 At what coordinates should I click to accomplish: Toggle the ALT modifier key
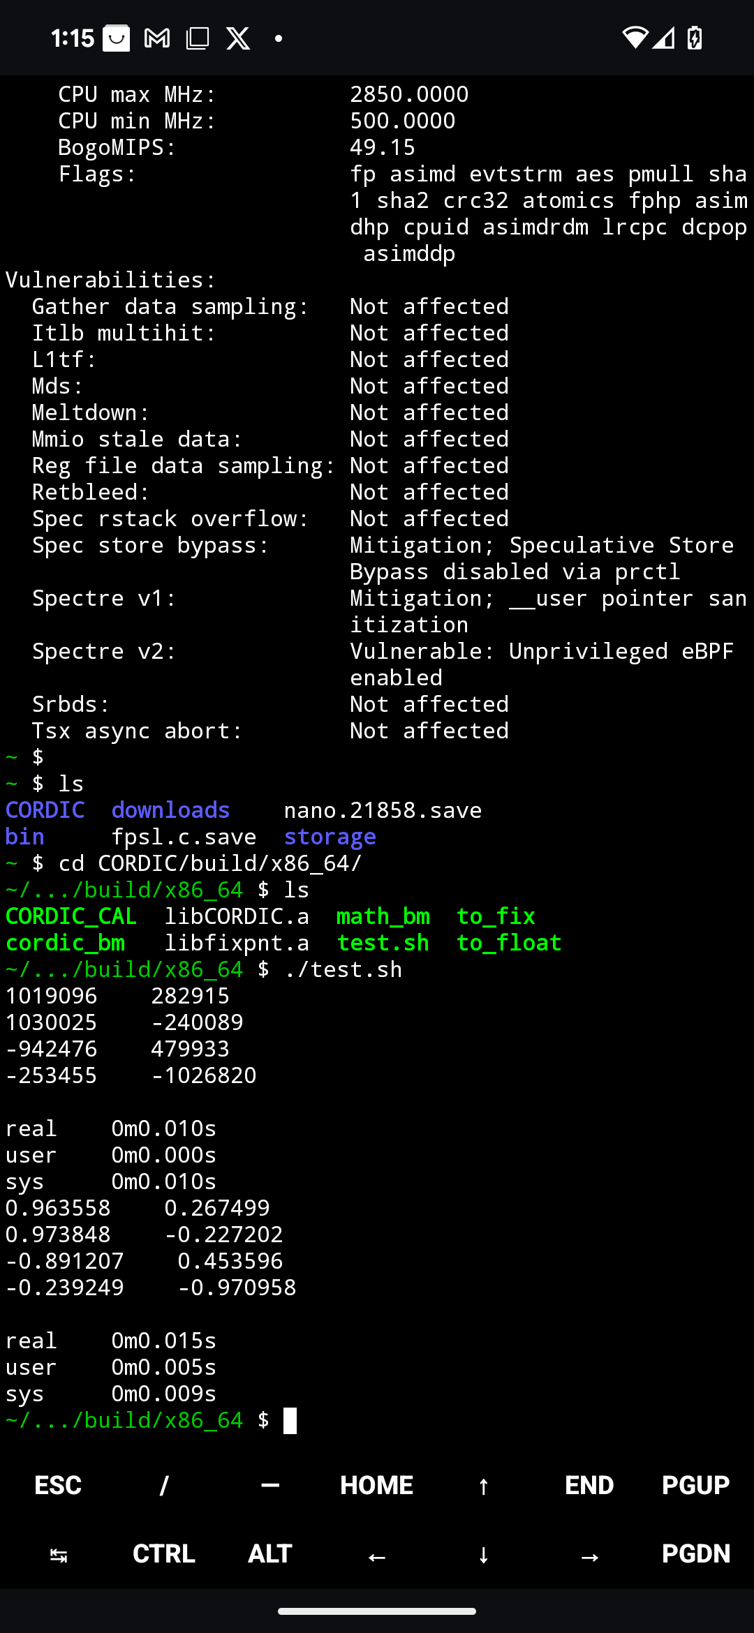pyautogui.click(x=270, y=1554)
